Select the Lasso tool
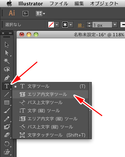Screen dimensions: 125x157 point(7,69)
